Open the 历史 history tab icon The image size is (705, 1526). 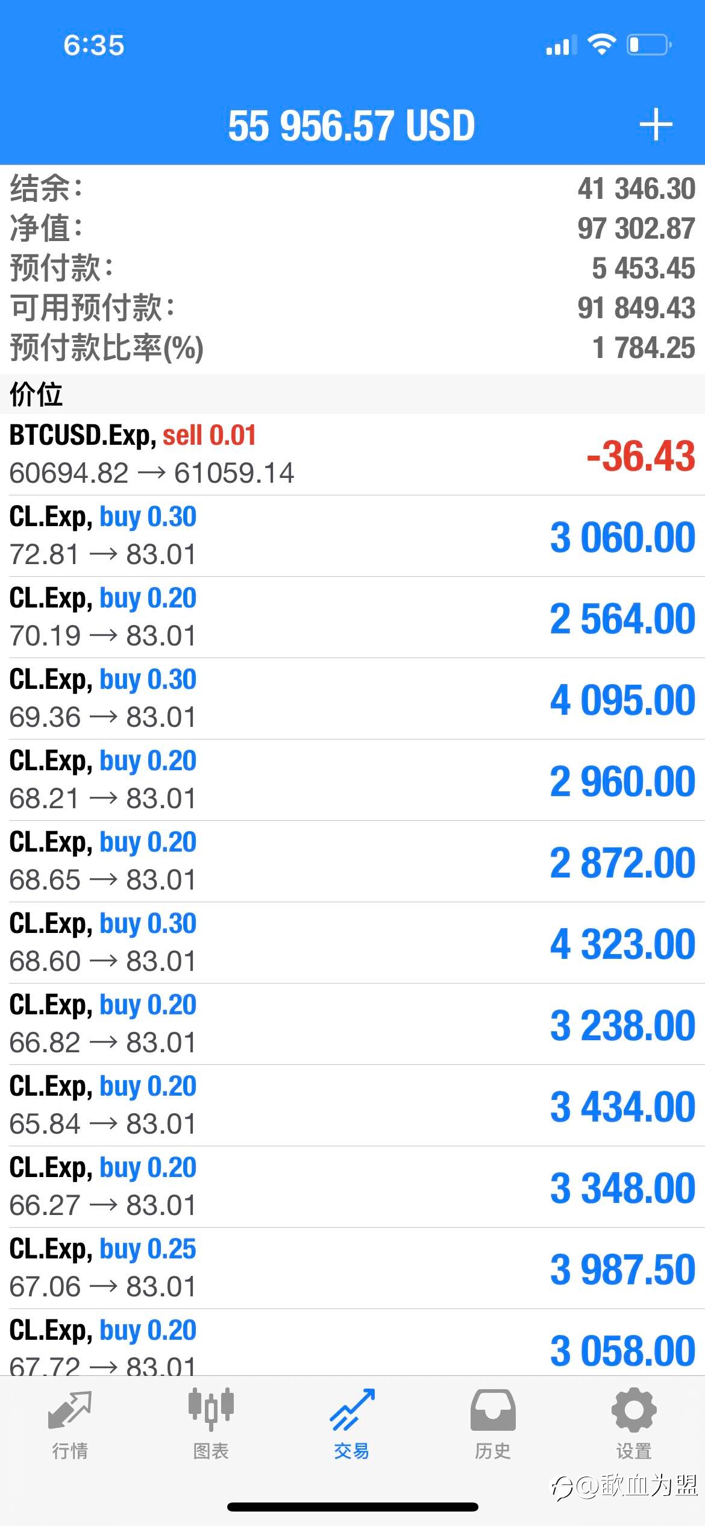point(493,1410)
